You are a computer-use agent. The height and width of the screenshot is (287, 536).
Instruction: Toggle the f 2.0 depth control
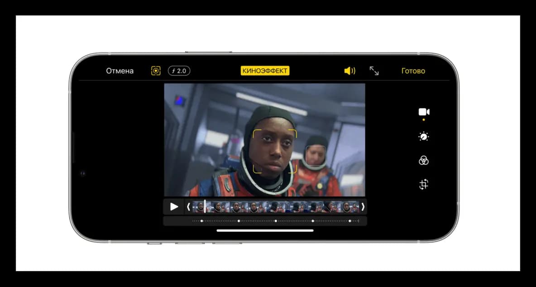pos(179,71)
